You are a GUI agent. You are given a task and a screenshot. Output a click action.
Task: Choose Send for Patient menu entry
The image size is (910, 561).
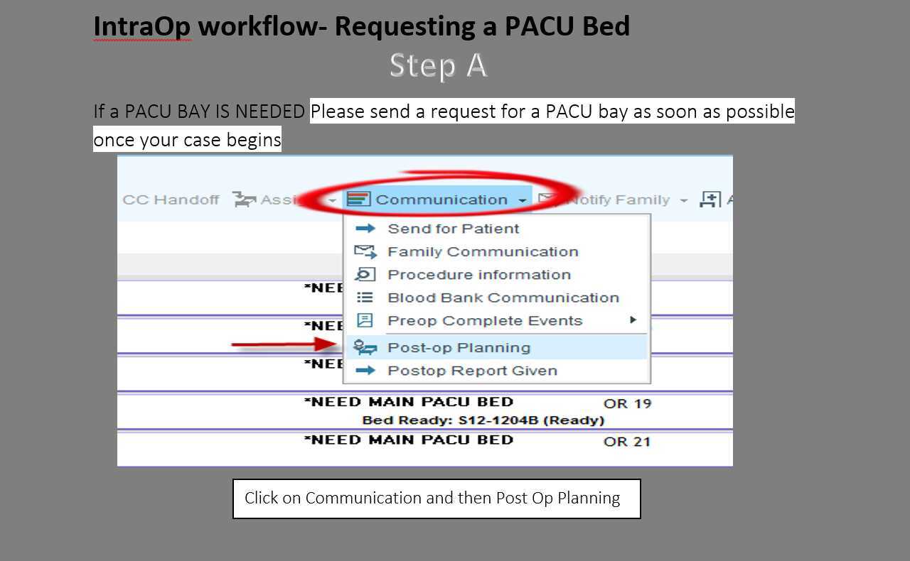(453, 228)
